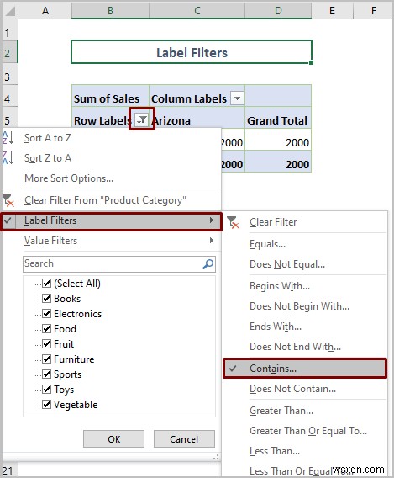Choose the Equals... filter
The height and width of the screenshot is (478, 394).
point(305,244)
